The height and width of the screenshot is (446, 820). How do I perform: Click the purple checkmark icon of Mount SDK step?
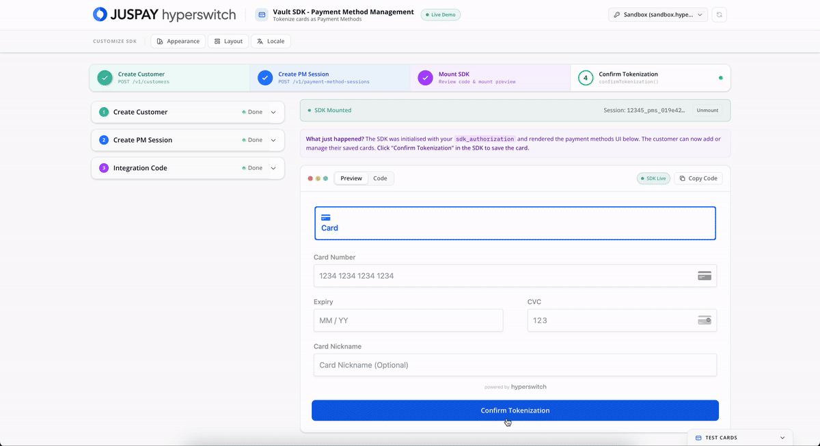(425, 78)
